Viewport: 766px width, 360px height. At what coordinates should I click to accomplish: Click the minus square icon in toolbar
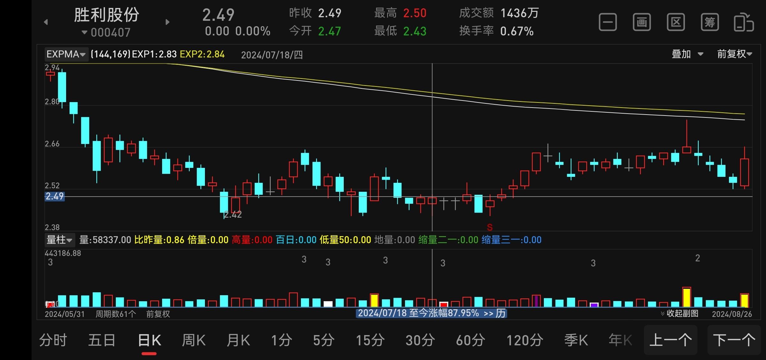click(608, 22)
